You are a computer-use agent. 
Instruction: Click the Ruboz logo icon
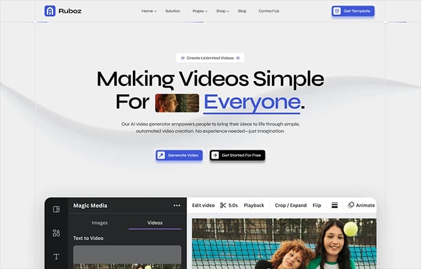50,11
